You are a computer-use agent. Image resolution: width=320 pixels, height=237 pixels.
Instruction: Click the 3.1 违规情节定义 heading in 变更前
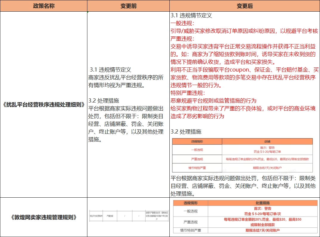pos(110,70)
